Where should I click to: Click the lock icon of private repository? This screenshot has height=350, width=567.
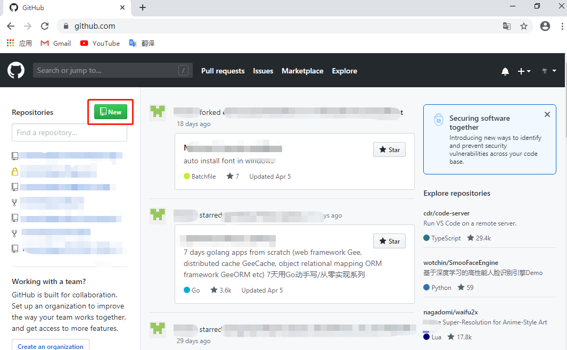[x=15, y=172]
